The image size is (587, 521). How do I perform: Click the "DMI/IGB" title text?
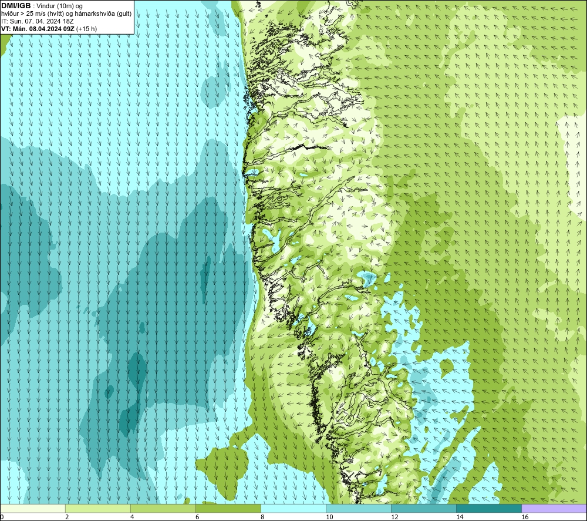coord(16,6)
